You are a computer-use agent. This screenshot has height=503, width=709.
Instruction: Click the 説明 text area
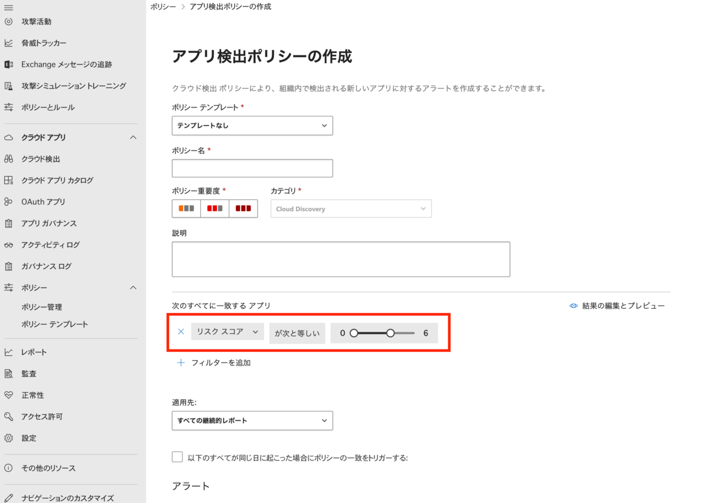coord(341,259)
